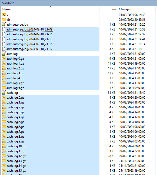This screenshot has height=175, width=157.
Task: Click the archive icon of bash.log.15.gz
Action: tap(4, 171)
